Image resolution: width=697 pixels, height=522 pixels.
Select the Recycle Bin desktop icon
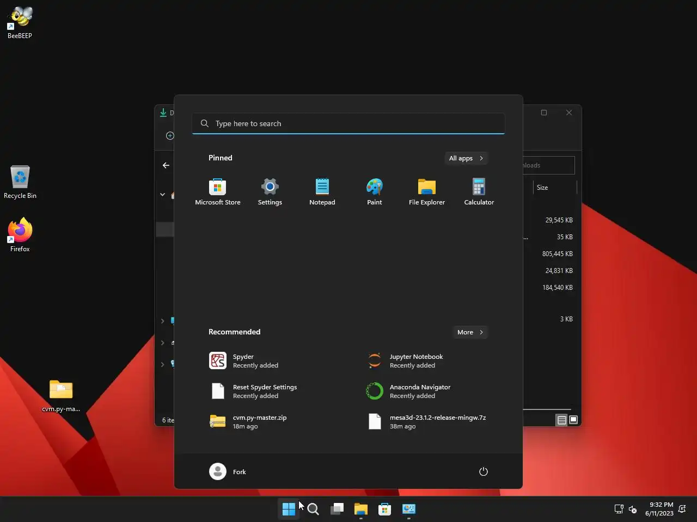click(x=20, y=183)
